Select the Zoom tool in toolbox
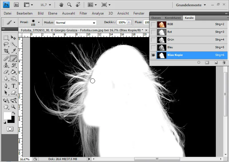Image resolution: width=229 pixels, height=162 pixels. pos(13,107)
